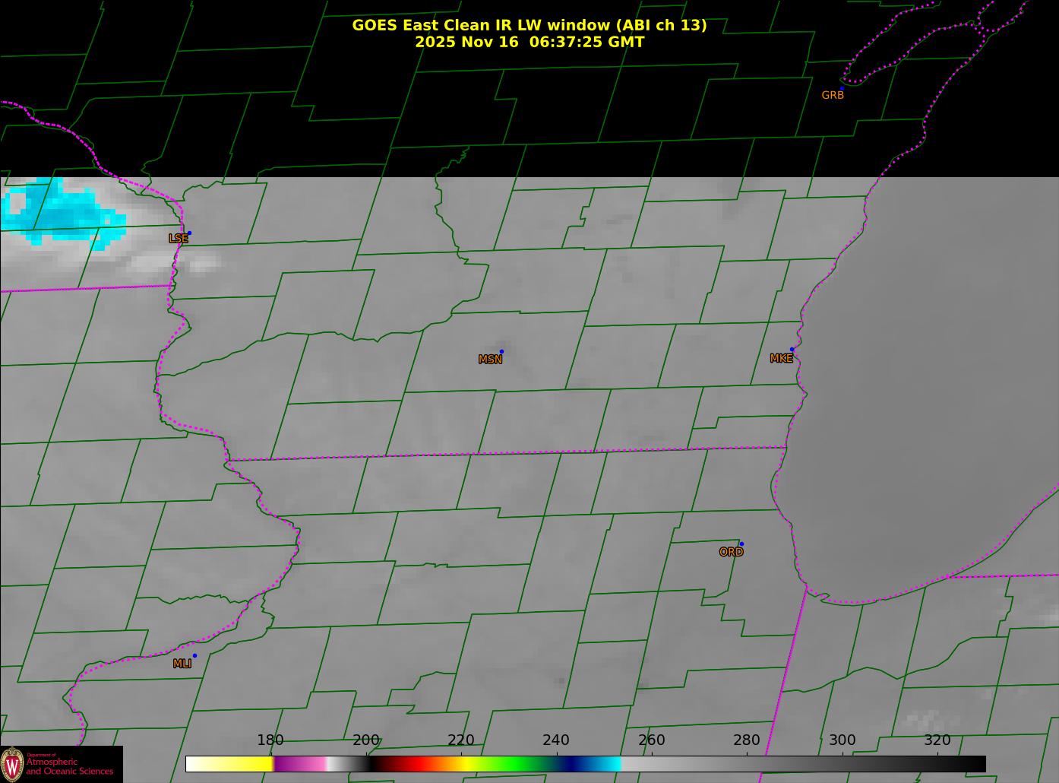
Task: Click the 2025 Nov 16 timestamp text
Action: click(x=529, y=42)
